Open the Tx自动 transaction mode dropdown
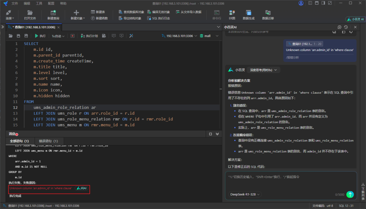The image size is (366, 209). click(58, 36)
